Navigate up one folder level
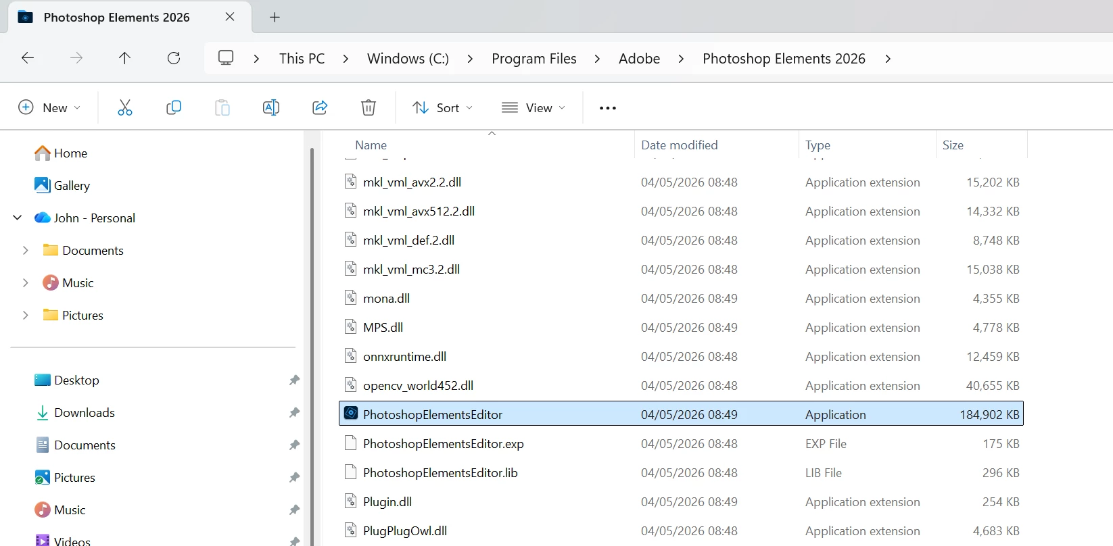1113x546 pixels. pyautogui.click(x=124, y=58)
